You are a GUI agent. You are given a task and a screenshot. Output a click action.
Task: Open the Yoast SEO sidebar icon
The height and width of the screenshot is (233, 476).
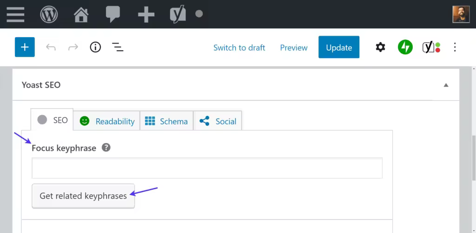(x=431, y=47)
